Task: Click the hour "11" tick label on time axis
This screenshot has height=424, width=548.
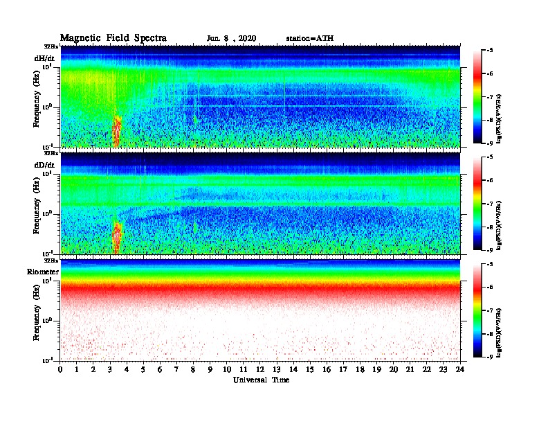Action: click(244, 369)
